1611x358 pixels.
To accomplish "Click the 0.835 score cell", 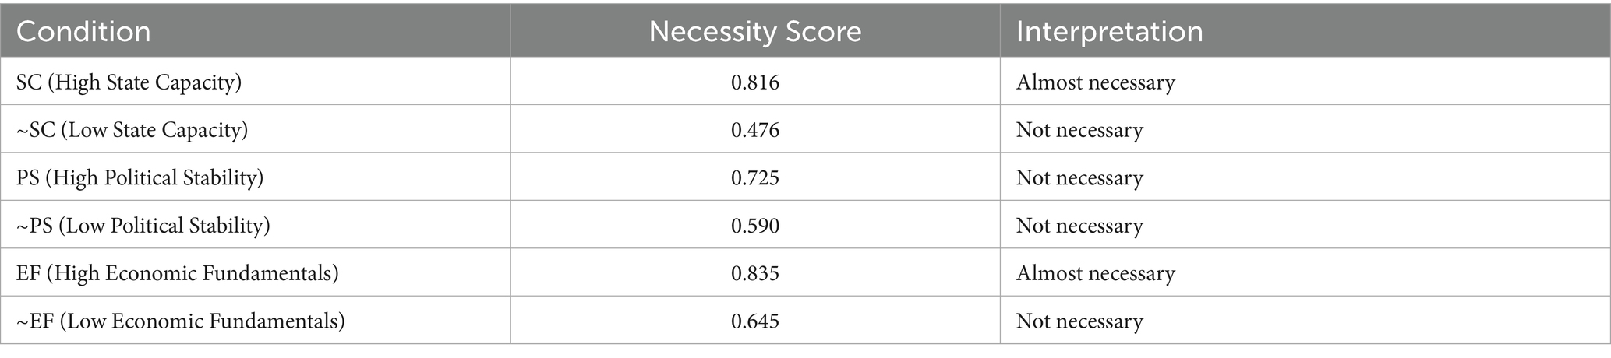I will 754,273.
